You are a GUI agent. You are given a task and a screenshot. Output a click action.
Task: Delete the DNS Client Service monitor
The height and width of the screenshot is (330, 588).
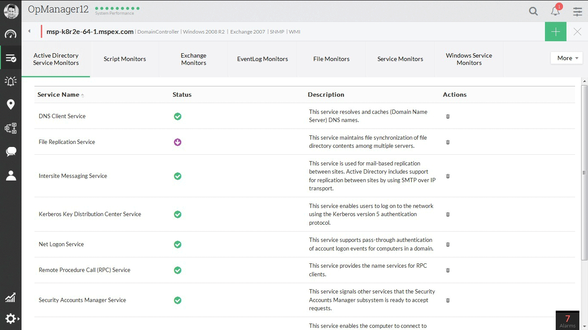click(x=448, y=116)
